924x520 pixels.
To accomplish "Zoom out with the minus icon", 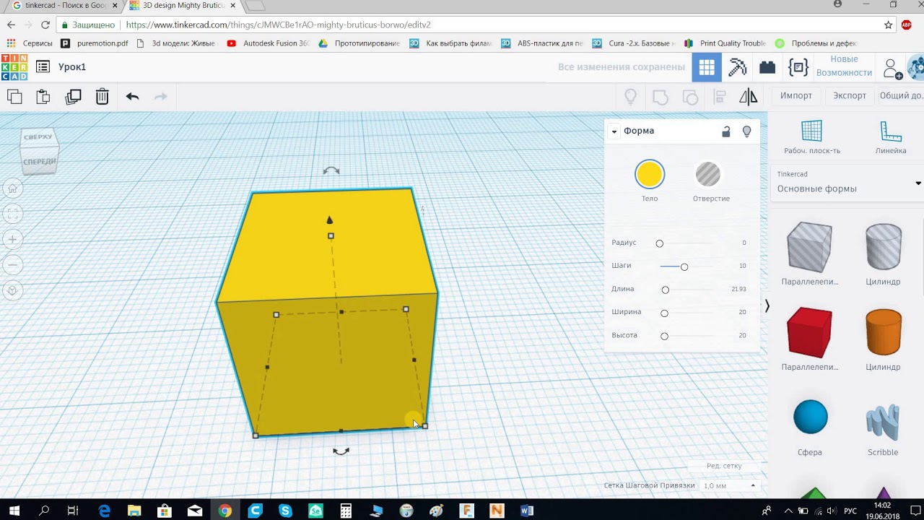I will (x=12, y=265).
